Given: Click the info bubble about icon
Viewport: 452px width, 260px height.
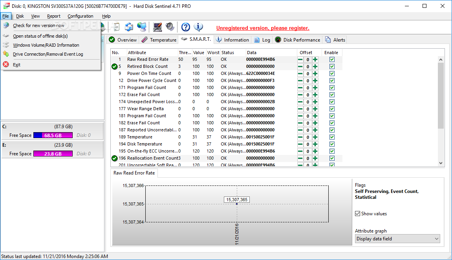Looking at the screenshot, I should click(198, 27).
